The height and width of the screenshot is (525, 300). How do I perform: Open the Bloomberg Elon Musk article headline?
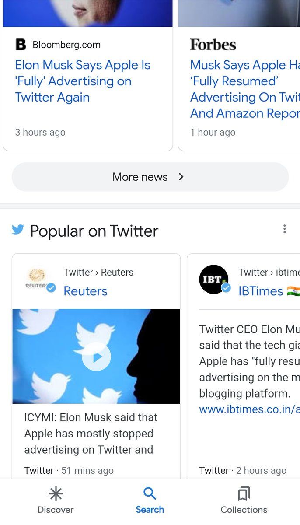[83, 81]
